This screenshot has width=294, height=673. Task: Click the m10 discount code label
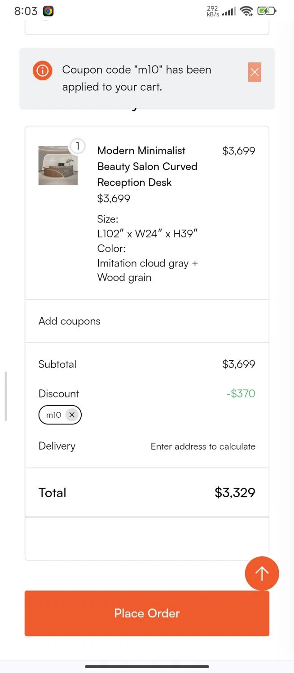53,415
